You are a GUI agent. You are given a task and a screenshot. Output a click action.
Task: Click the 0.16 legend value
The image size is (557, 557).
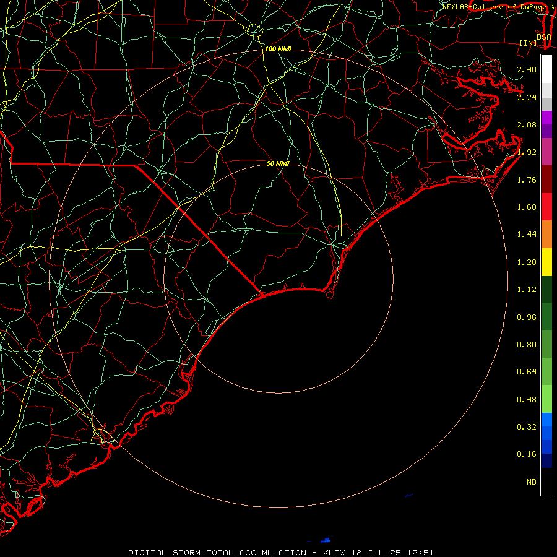coord(527,454)
